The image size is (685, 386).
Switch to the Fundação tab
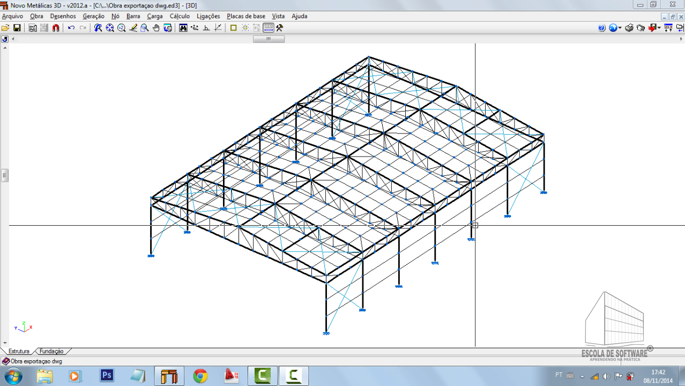coord(51,351)
